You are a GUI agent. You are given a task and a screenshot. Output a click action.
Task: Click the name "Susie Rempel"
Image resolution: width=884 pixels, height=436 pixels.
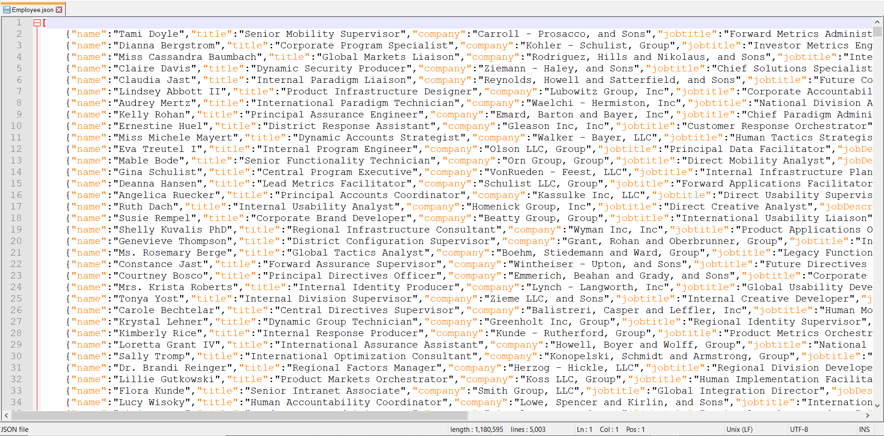click(154, 218)
